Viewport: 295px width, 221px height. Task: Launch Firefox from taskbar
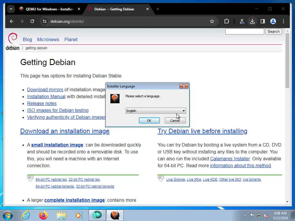[x=43, y=215]
